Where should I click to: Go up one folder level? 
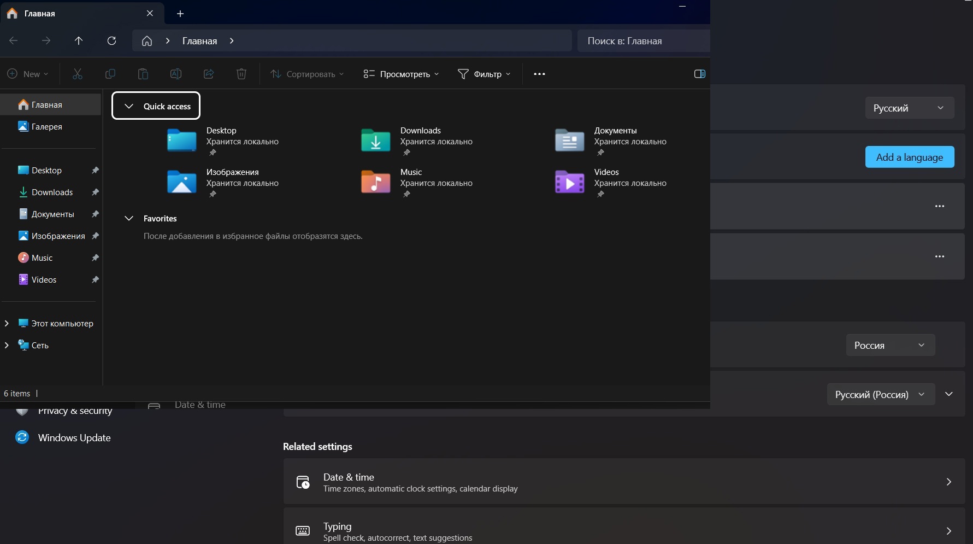coord(79,40)
